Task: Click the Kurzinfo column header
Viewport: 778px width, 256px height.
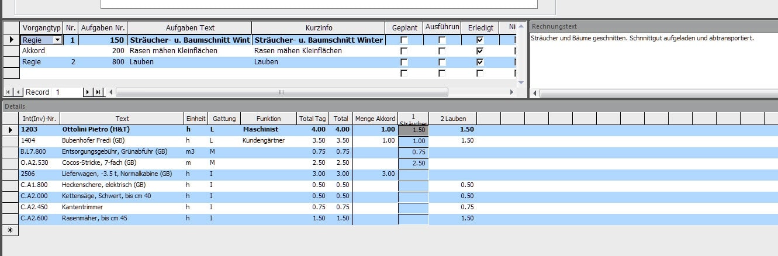Action: point(319,27)
